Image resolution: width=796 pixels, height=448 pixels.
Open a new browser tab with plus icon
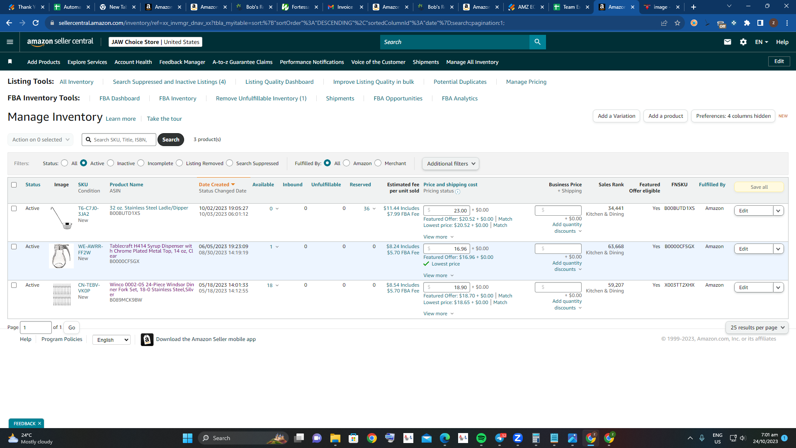click(693, 7)
